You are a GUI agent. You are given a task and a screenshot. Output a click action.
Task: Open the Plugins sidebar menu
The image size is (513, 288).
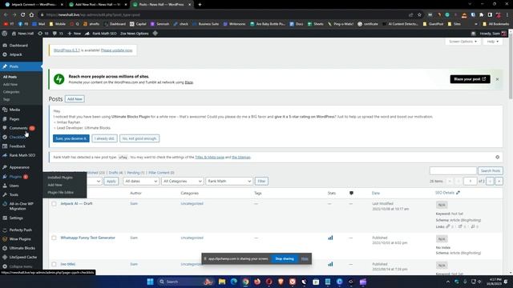tap(15, 177)
